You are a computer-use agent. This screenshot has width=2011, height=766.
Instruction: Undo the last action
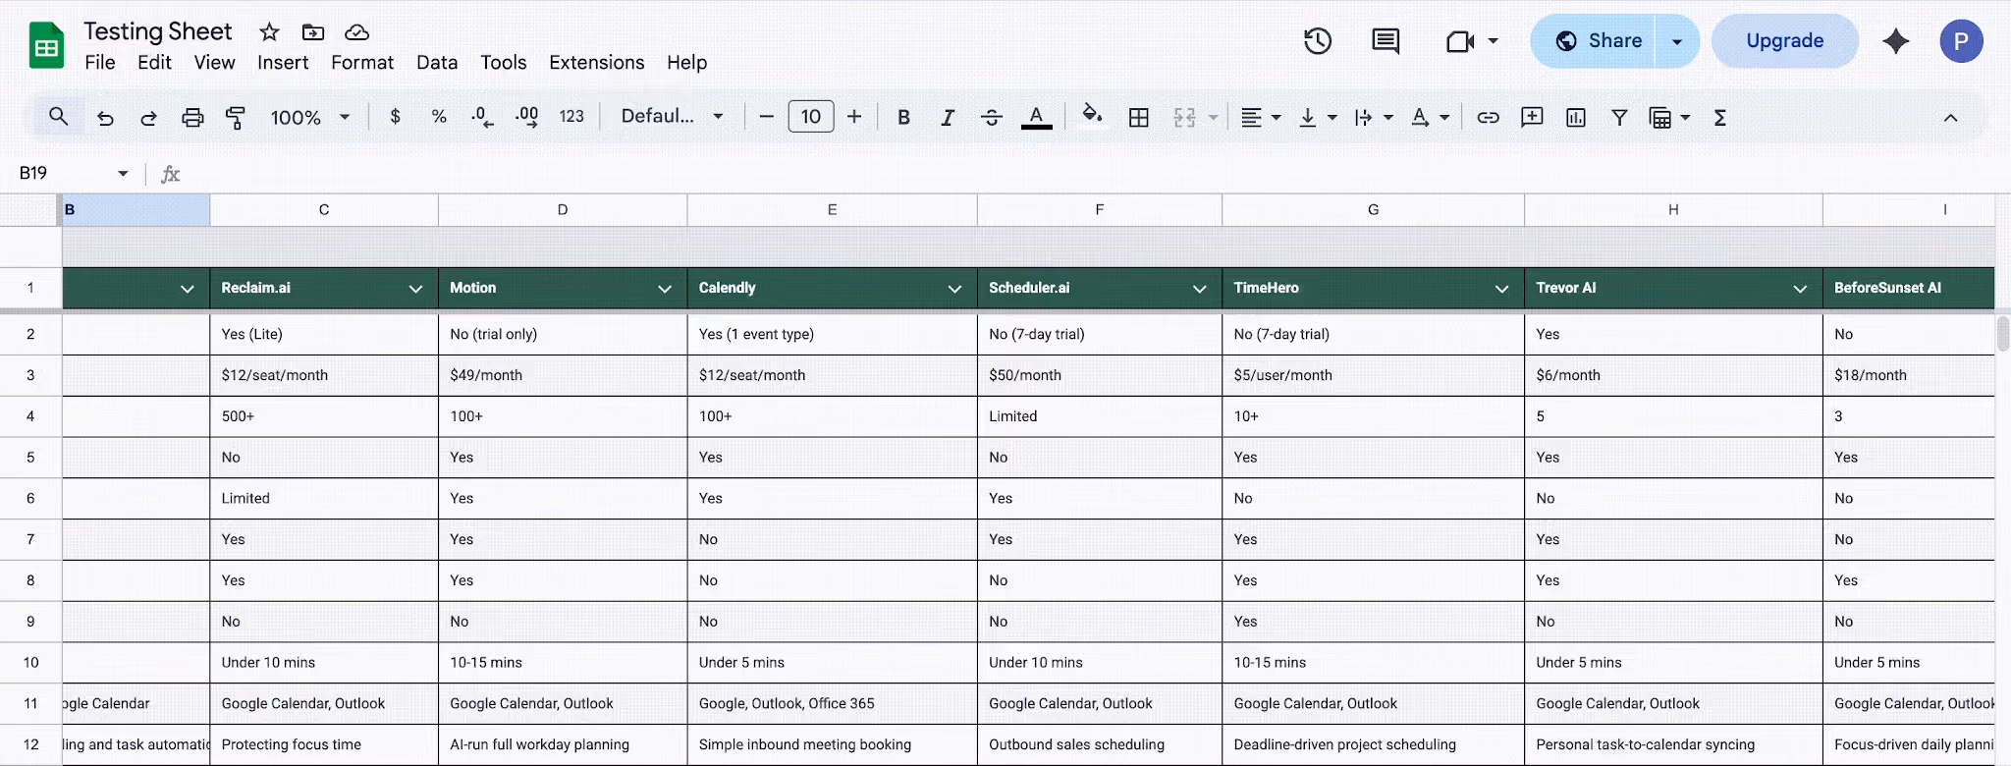tap(105, 118)
